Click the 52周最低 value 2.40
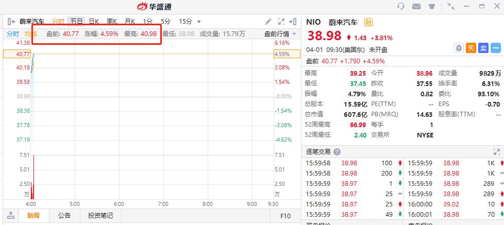 click(360, 135)
